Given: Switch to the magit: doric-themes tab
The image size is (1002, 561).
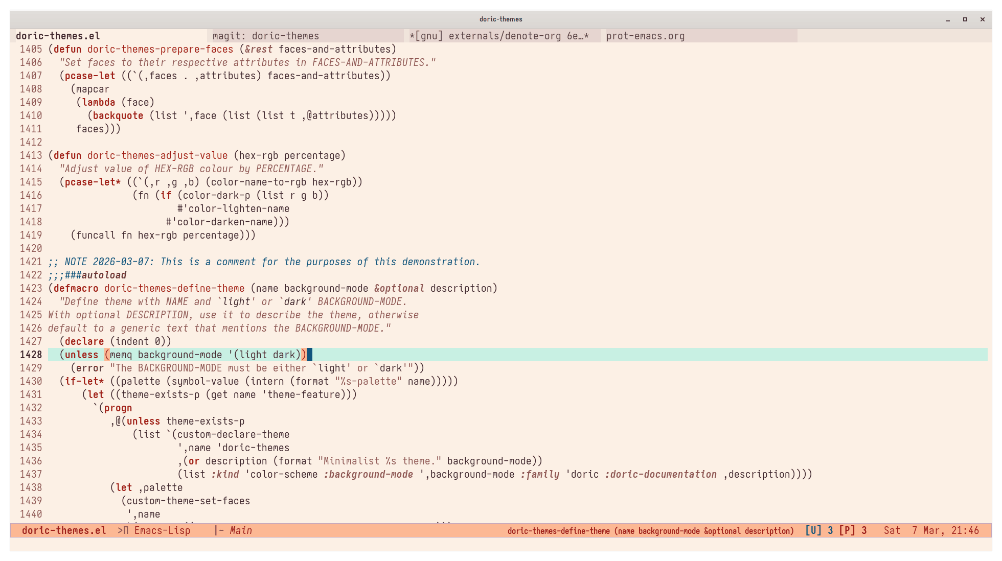Looking at the screenshot, I should coord(265,36).
